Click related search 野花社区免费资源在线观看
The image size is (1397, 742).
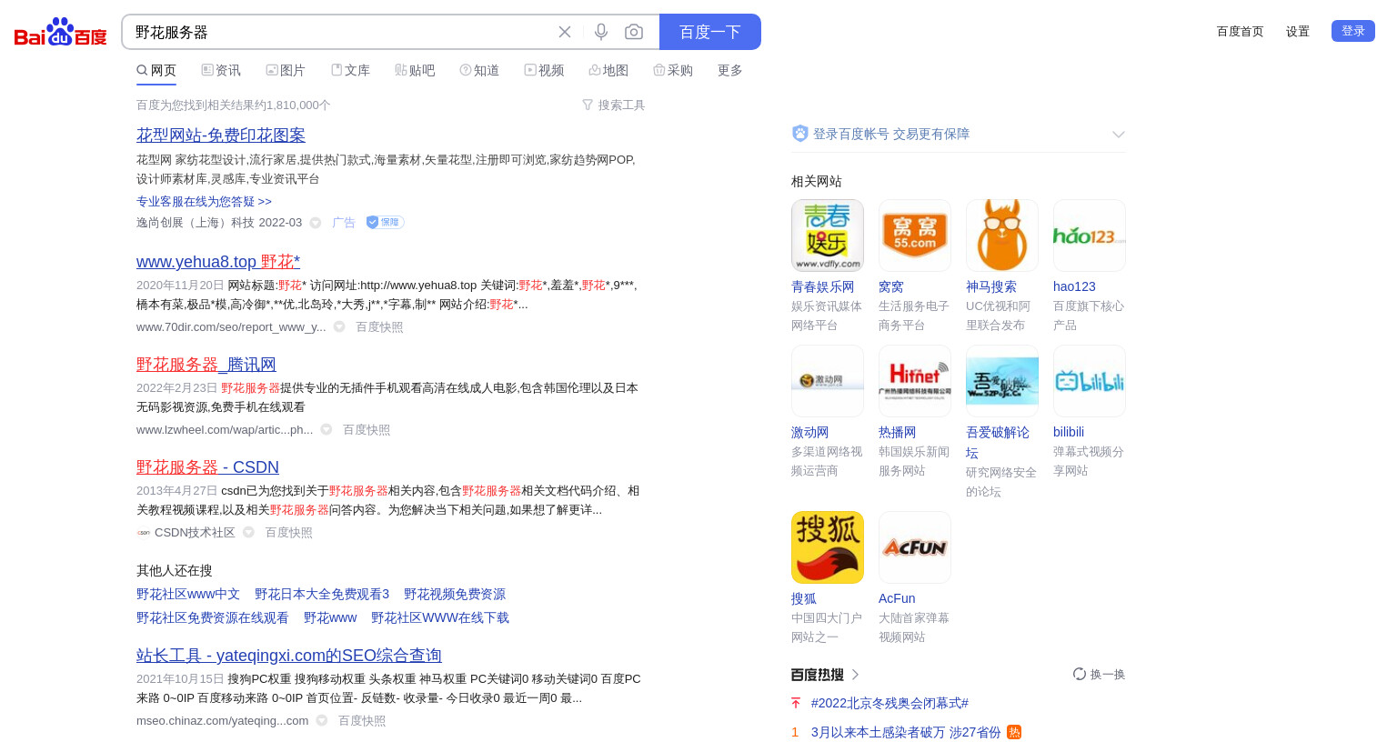coord(213,617)
